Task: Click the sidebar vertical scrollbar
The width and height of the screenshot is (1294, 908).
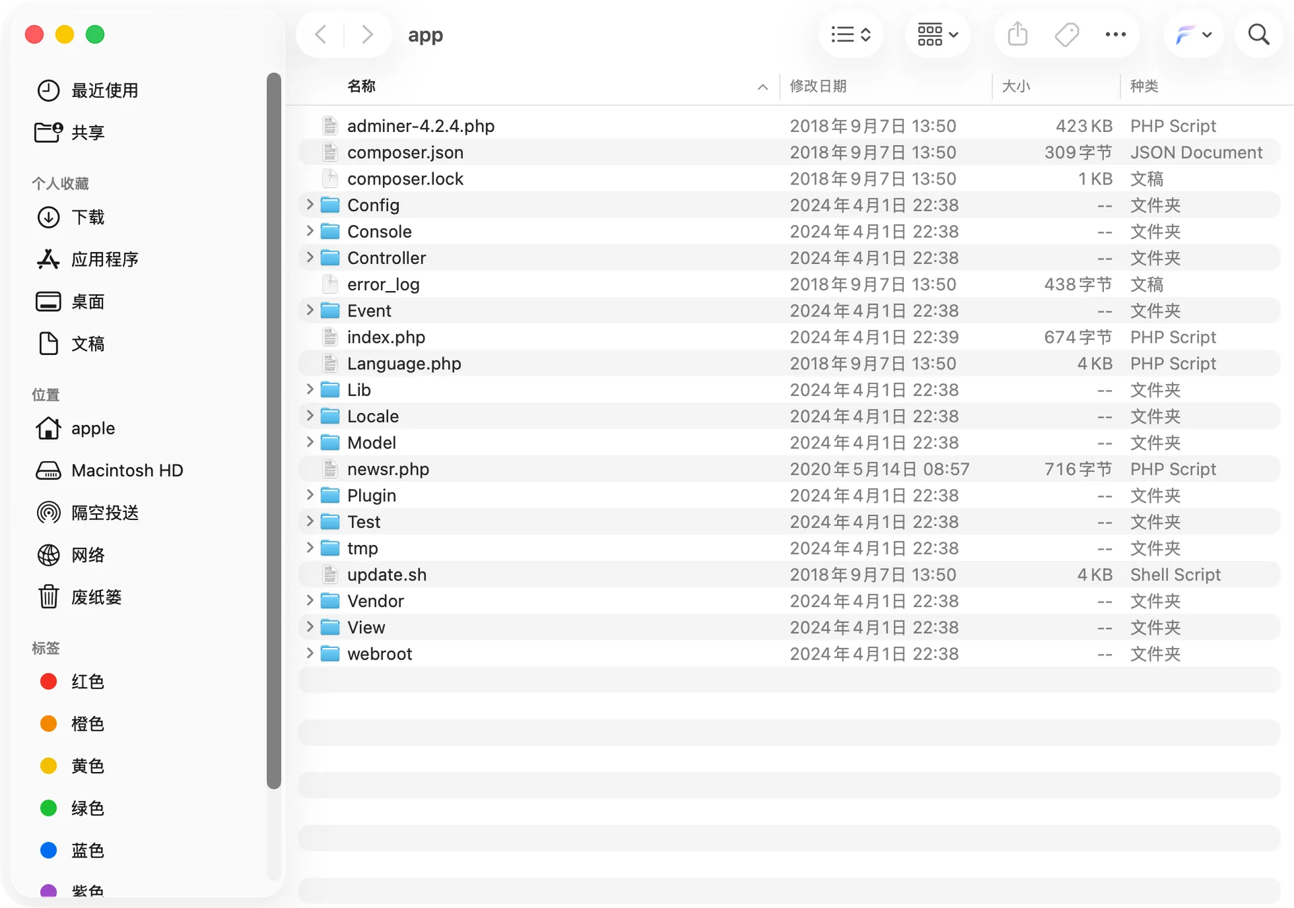Action: pos(274,431)
